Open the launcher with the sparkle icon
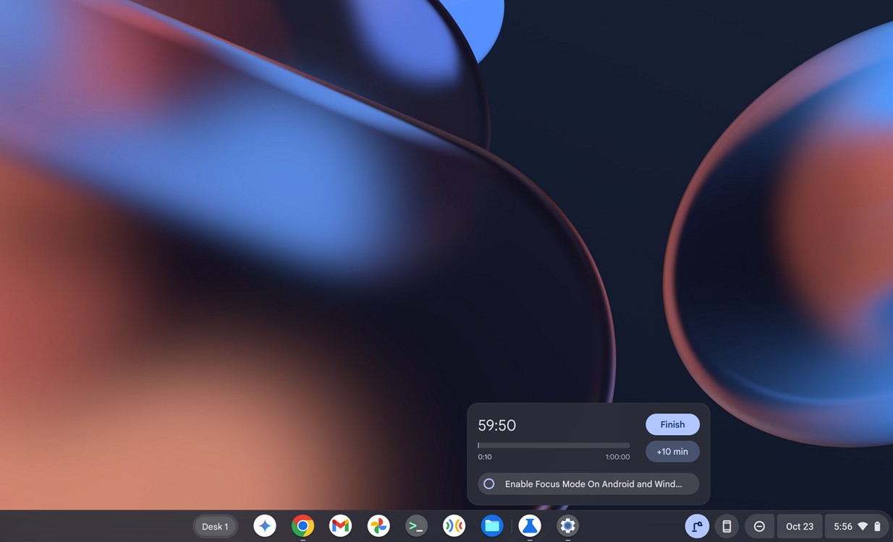 264,526
